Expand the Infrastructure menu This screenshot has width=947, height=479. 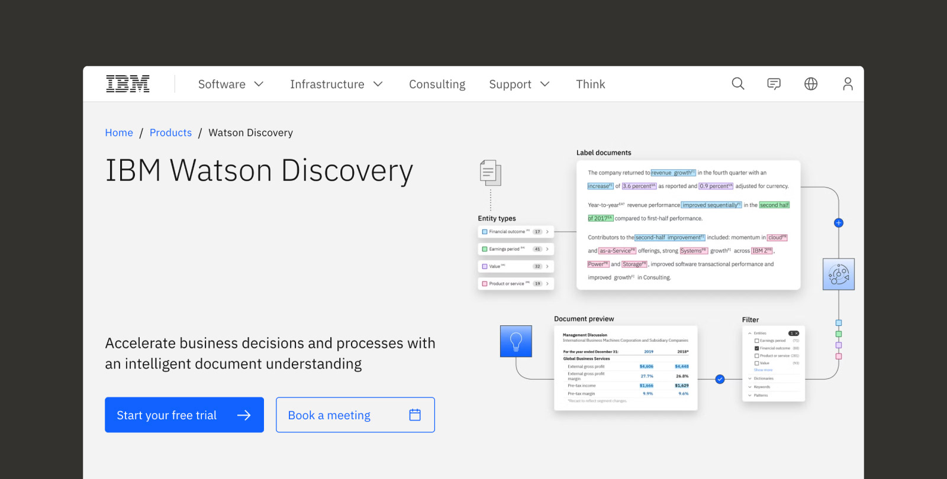[x=336, y=84]
